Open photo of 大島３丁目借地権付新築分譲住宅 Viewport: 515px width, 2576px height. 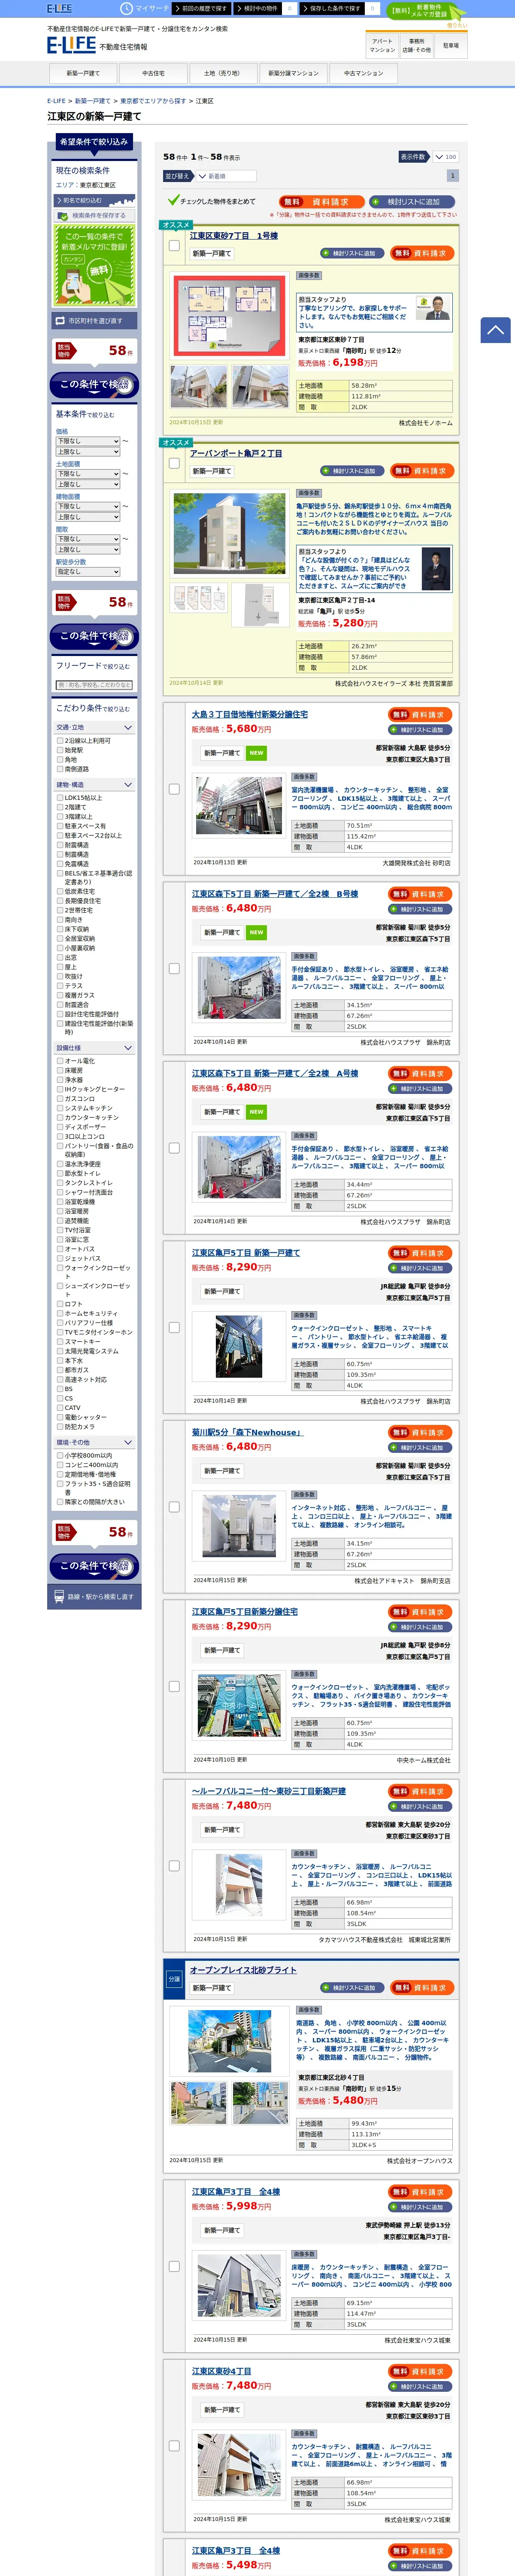tap(238, 805)
